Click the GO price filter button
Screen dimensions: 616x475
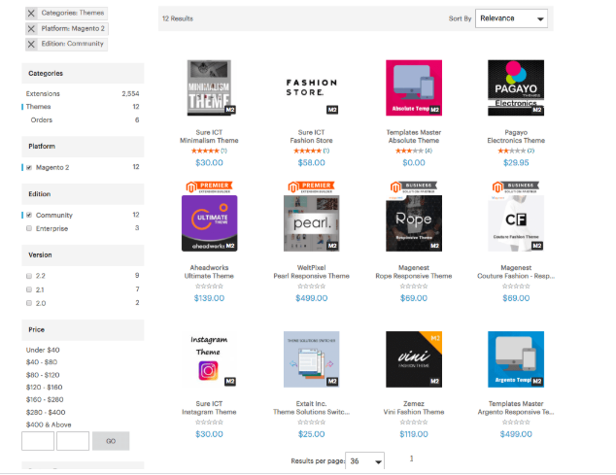click(x=111, y=441)
